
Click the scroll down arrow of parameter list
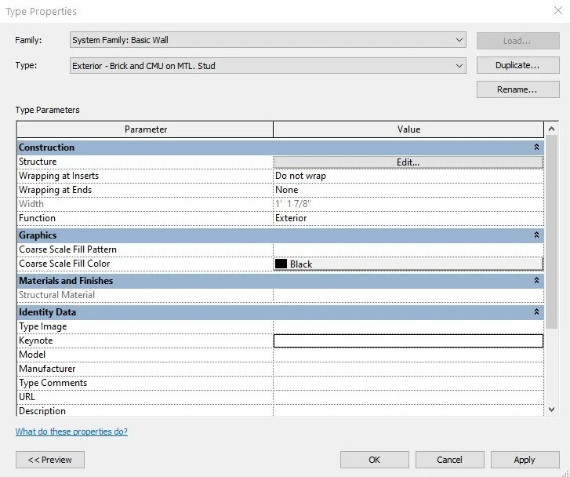pos(551,410)
